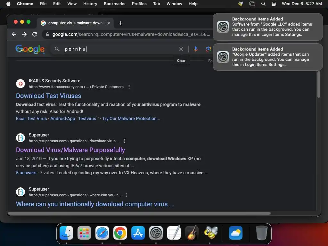Follow Try Our Malware Protection sitelink
Image resolution: width=328 pixels, height=246 pixels.
pyautogui.click(x=131, y=119)
